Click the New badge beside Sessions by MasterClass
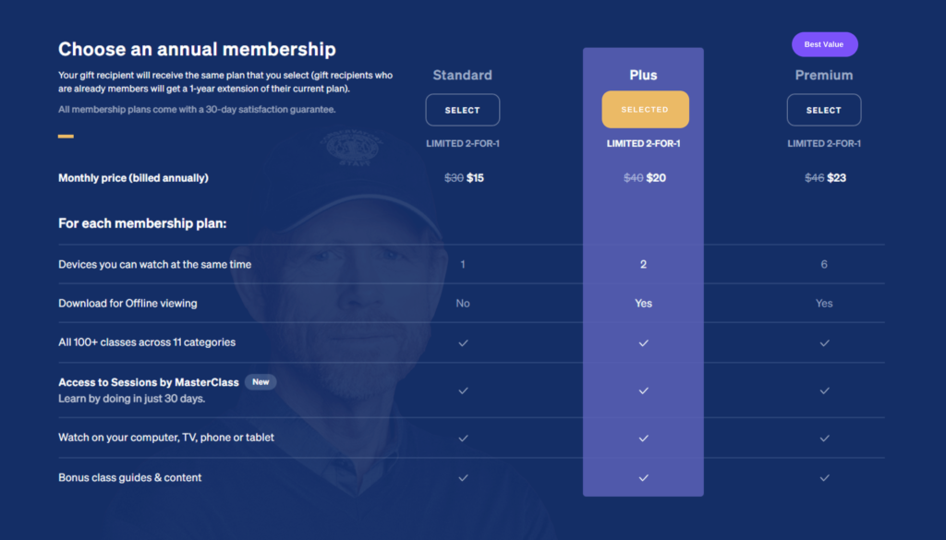The height and width of the screenshot is (540, 946). pyautogui.click(x=261, y=382)
